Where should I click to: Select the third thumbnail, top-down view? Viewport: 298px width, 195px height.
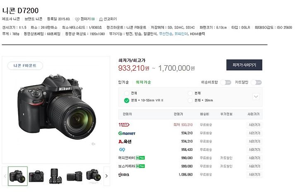tap(55, 176)
